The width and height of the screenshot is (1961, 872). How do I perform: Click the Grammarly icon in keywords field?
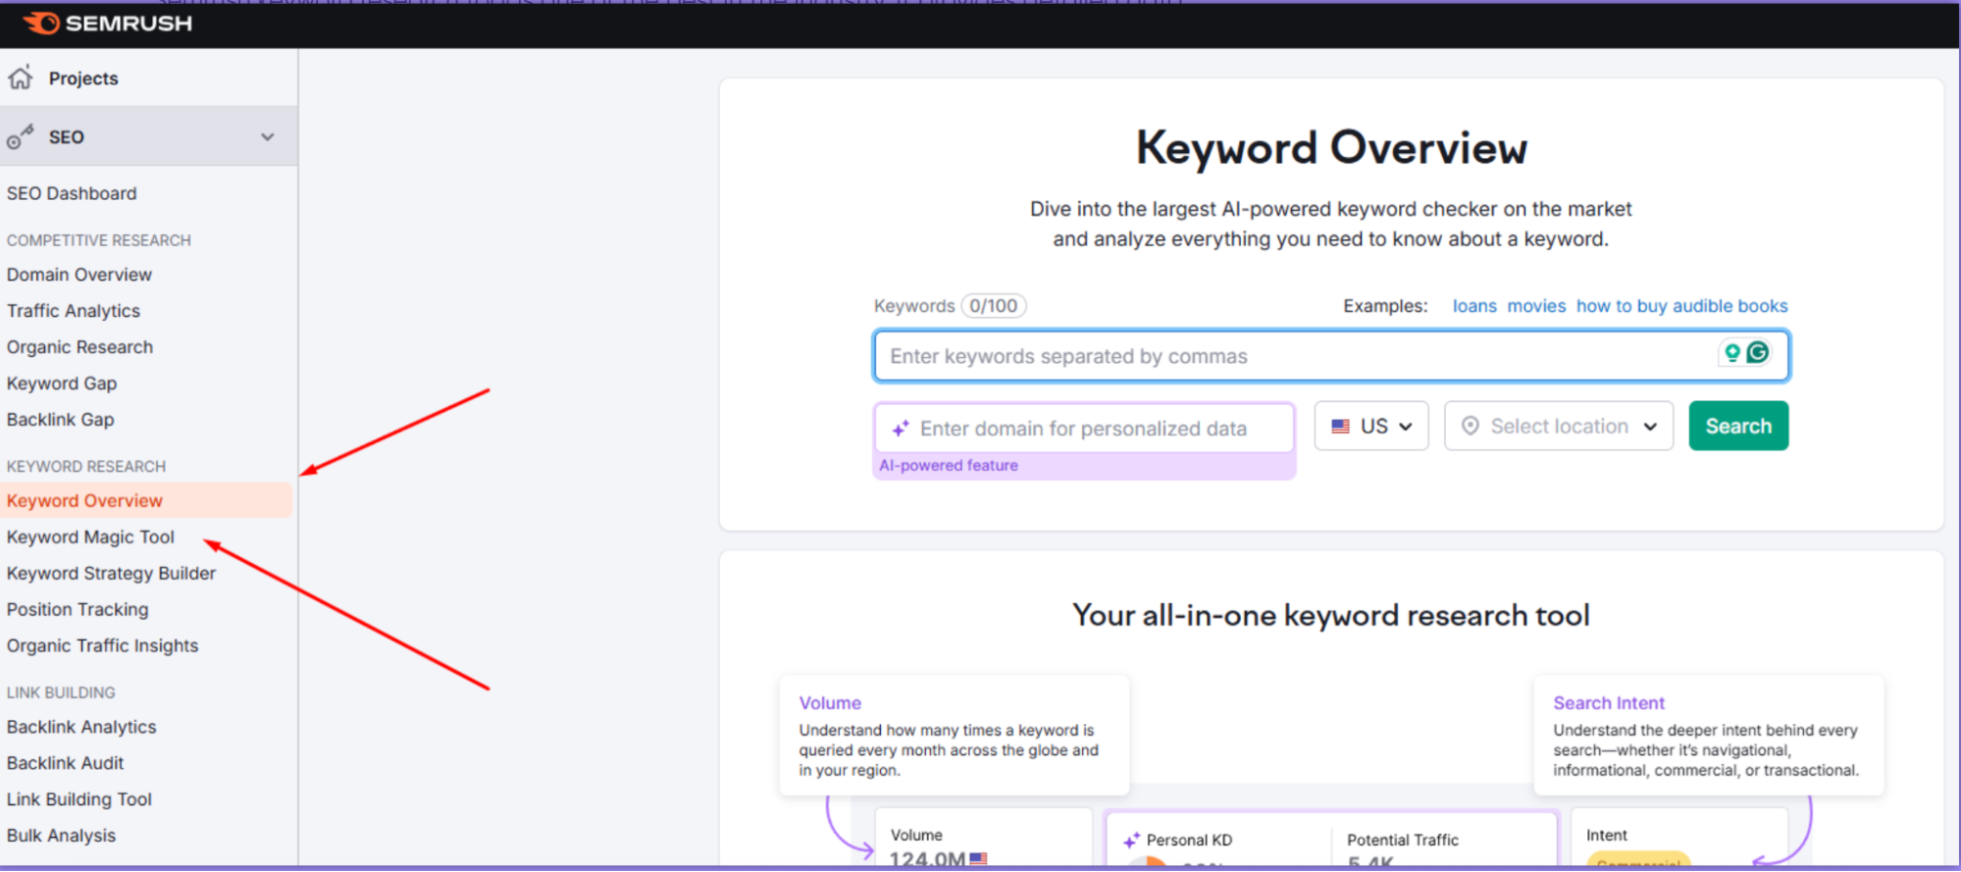pos(1758,352)
